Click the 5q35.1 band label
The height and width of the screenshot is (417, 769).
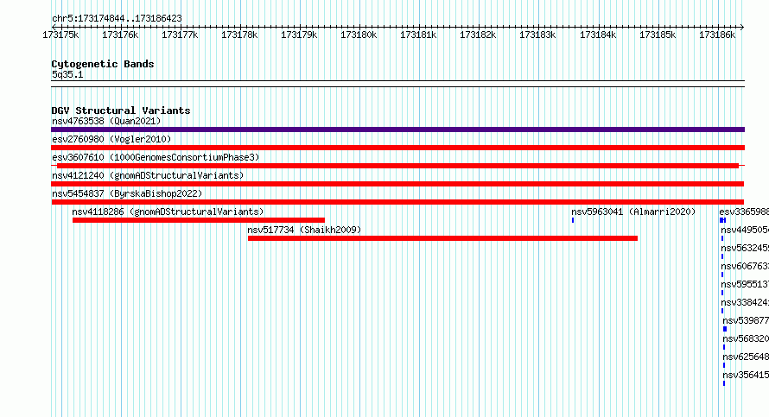67,74
